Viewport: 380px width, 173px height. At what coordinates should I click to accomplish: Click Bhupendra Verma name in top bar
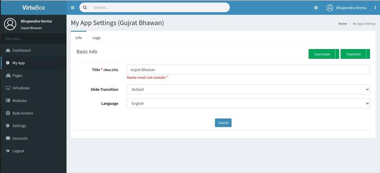coord(351,8)
